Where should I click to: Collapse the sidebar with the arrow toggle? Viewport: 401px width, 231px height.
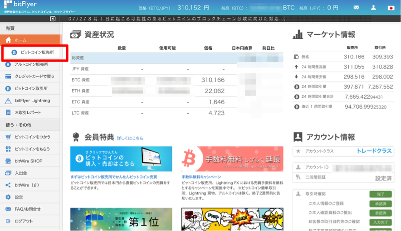click(53, 19)
